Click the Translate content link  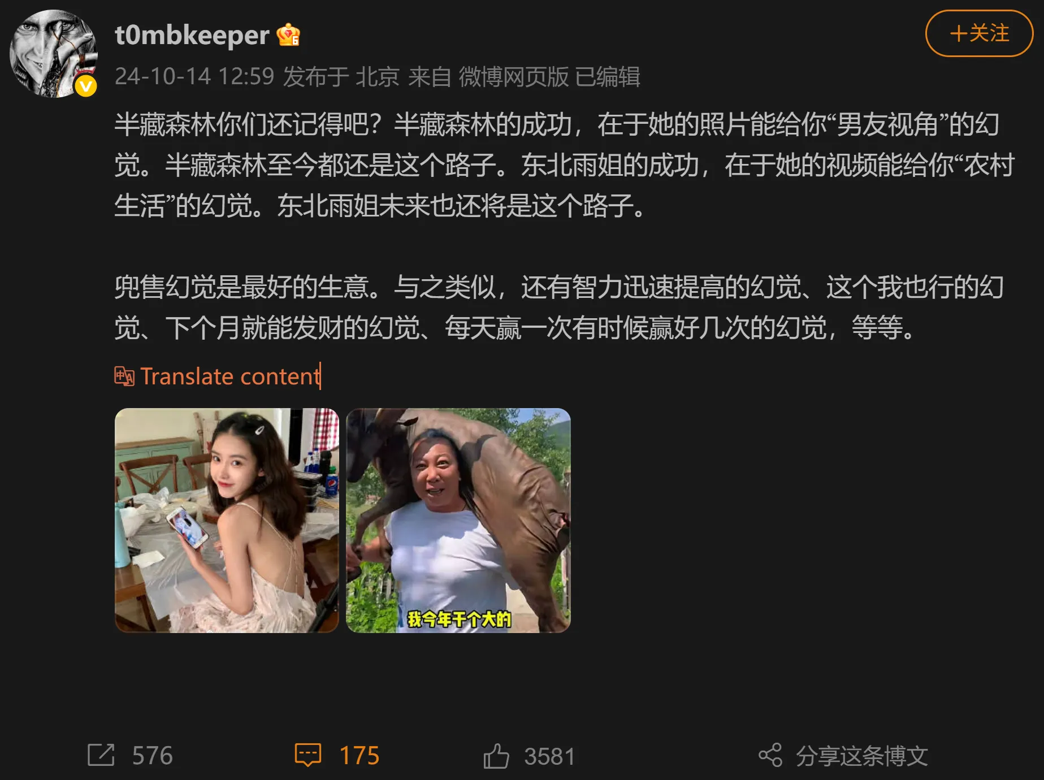[x=230, y=376]
